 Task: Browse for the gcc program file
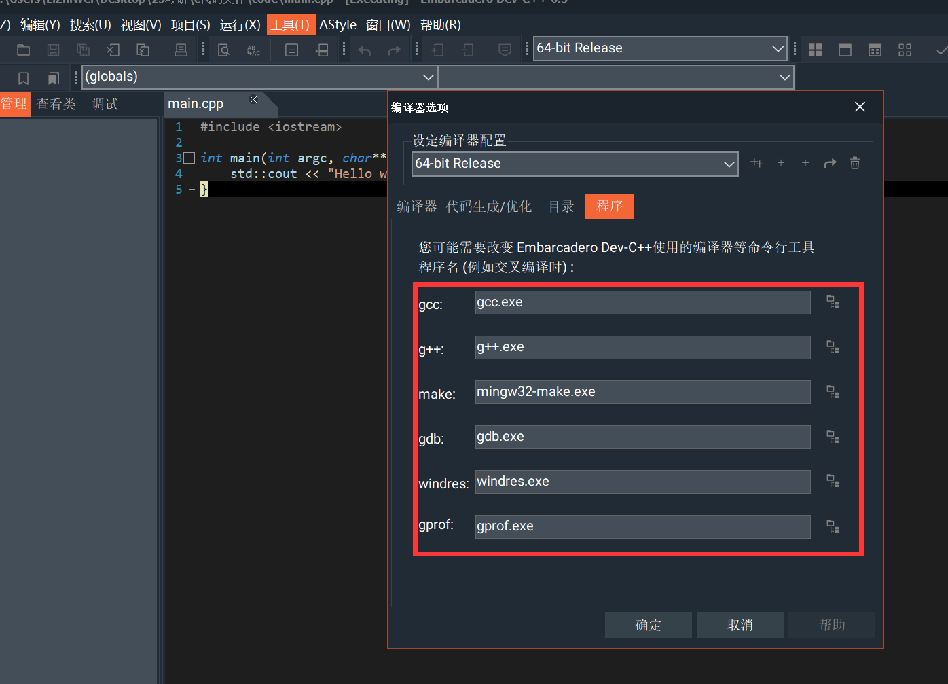833,302
